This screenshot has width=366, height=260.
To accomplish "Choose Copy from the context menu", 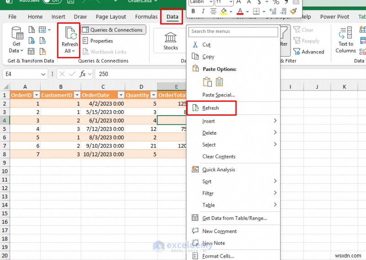I will pos(233,56).
